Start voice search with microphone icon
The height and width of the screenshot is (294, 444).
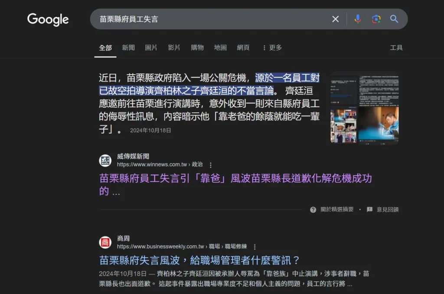pos(358,19)
